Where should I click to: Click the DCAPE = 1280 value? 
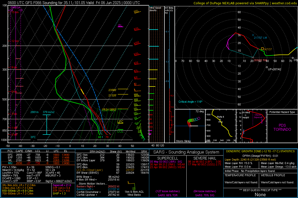click(11, 178)
